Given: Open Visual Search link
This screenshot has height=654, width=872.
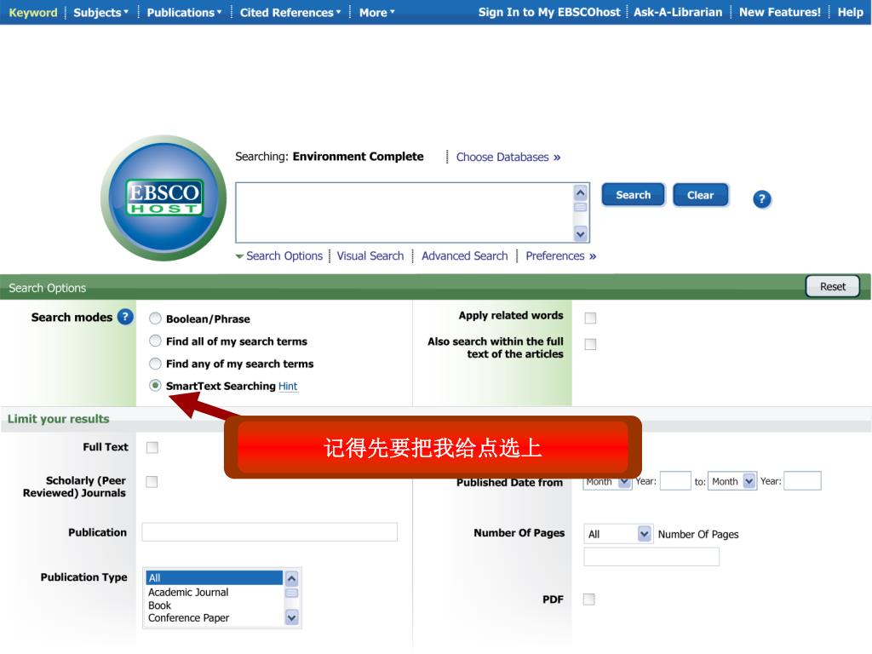Looking at the screenshot, I should tap(370, 255).
